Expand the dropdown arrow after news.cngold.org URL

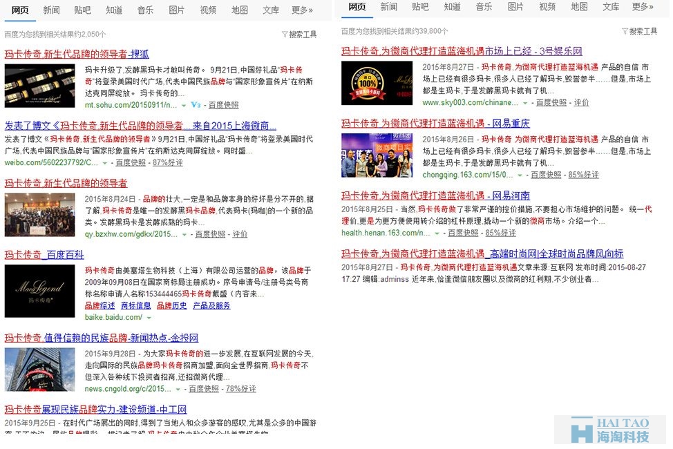pyautogui.click(x=178, y=389)
